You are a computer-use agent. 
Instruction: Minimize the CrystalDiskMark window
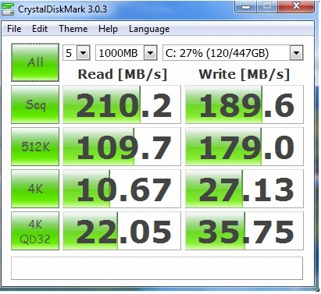[x=246, y=6]
